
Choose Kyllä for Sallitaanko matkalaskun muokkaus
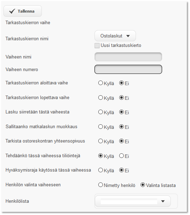(x=100, y=127)
